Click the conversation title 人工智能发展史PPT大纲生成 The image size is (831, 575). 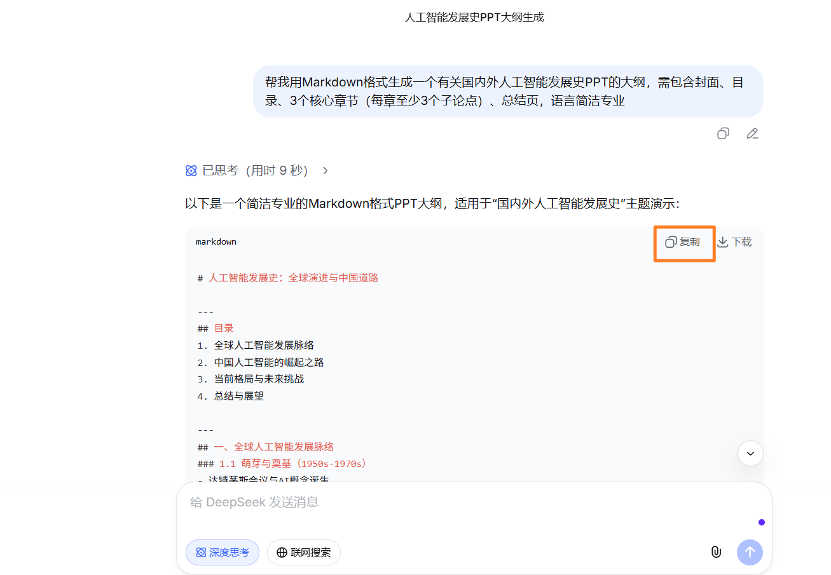[x=474, y=17]
